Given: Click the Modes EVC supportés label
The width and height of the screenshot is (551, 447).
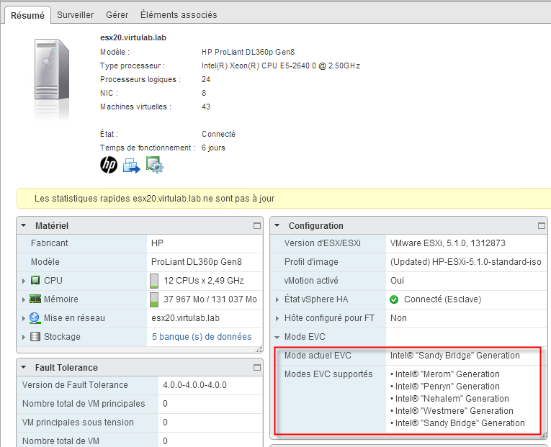Looking at the screenshot, I should tap(328, 374).
